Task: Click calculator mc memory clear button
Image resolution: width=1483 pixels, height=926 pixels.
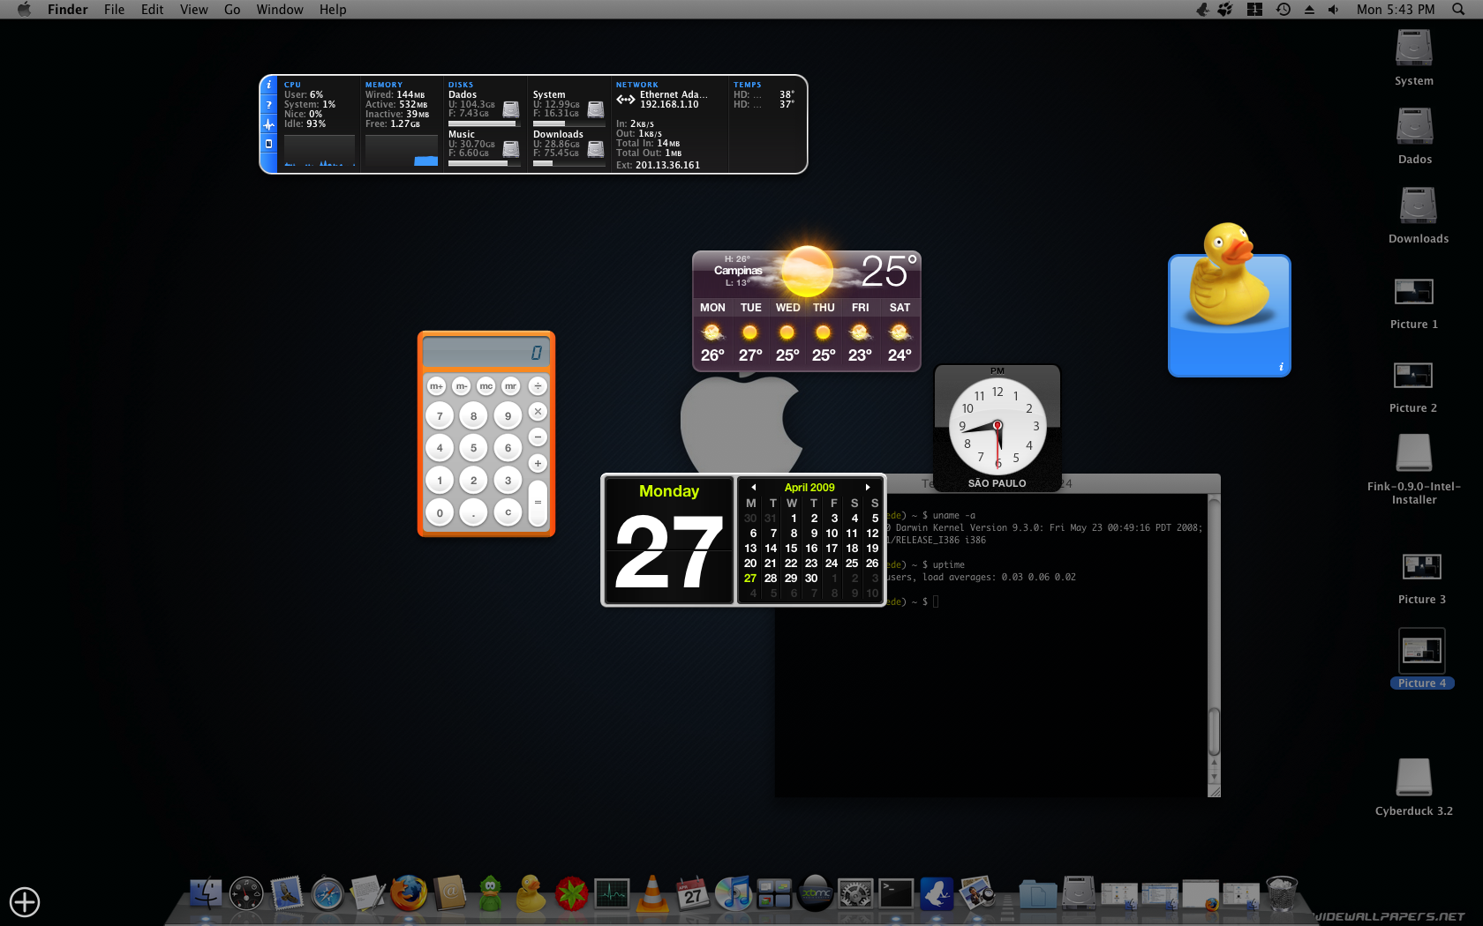Action: click(x=486, y=386)
